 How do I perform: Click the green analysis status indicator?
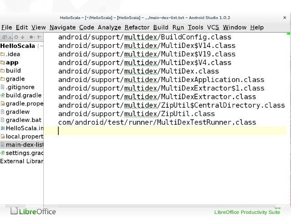click(288, 34)
